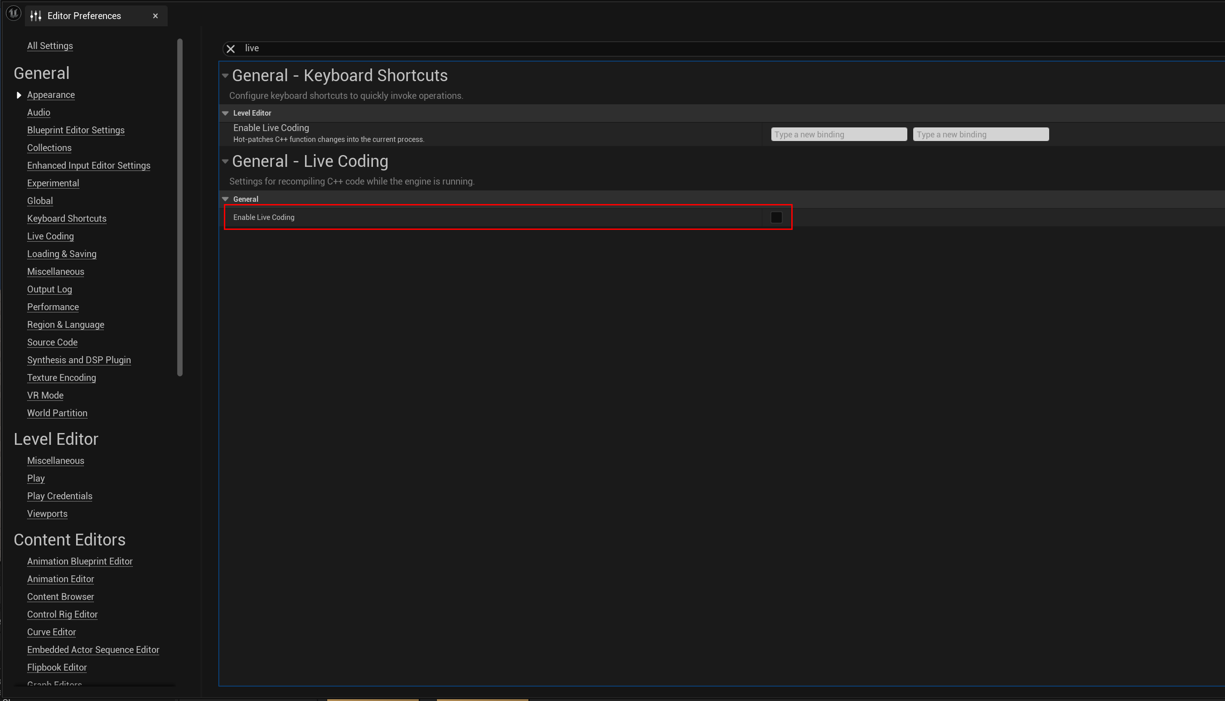Open All Settings link
The image size is (1225, 701).
point(50,46)
